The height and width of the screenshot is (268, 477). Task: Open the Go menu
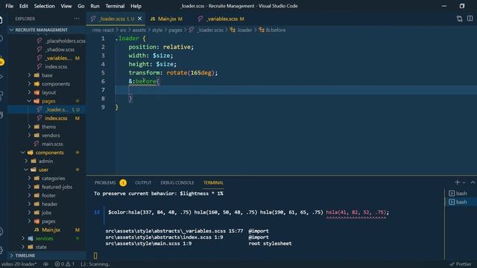81,6
